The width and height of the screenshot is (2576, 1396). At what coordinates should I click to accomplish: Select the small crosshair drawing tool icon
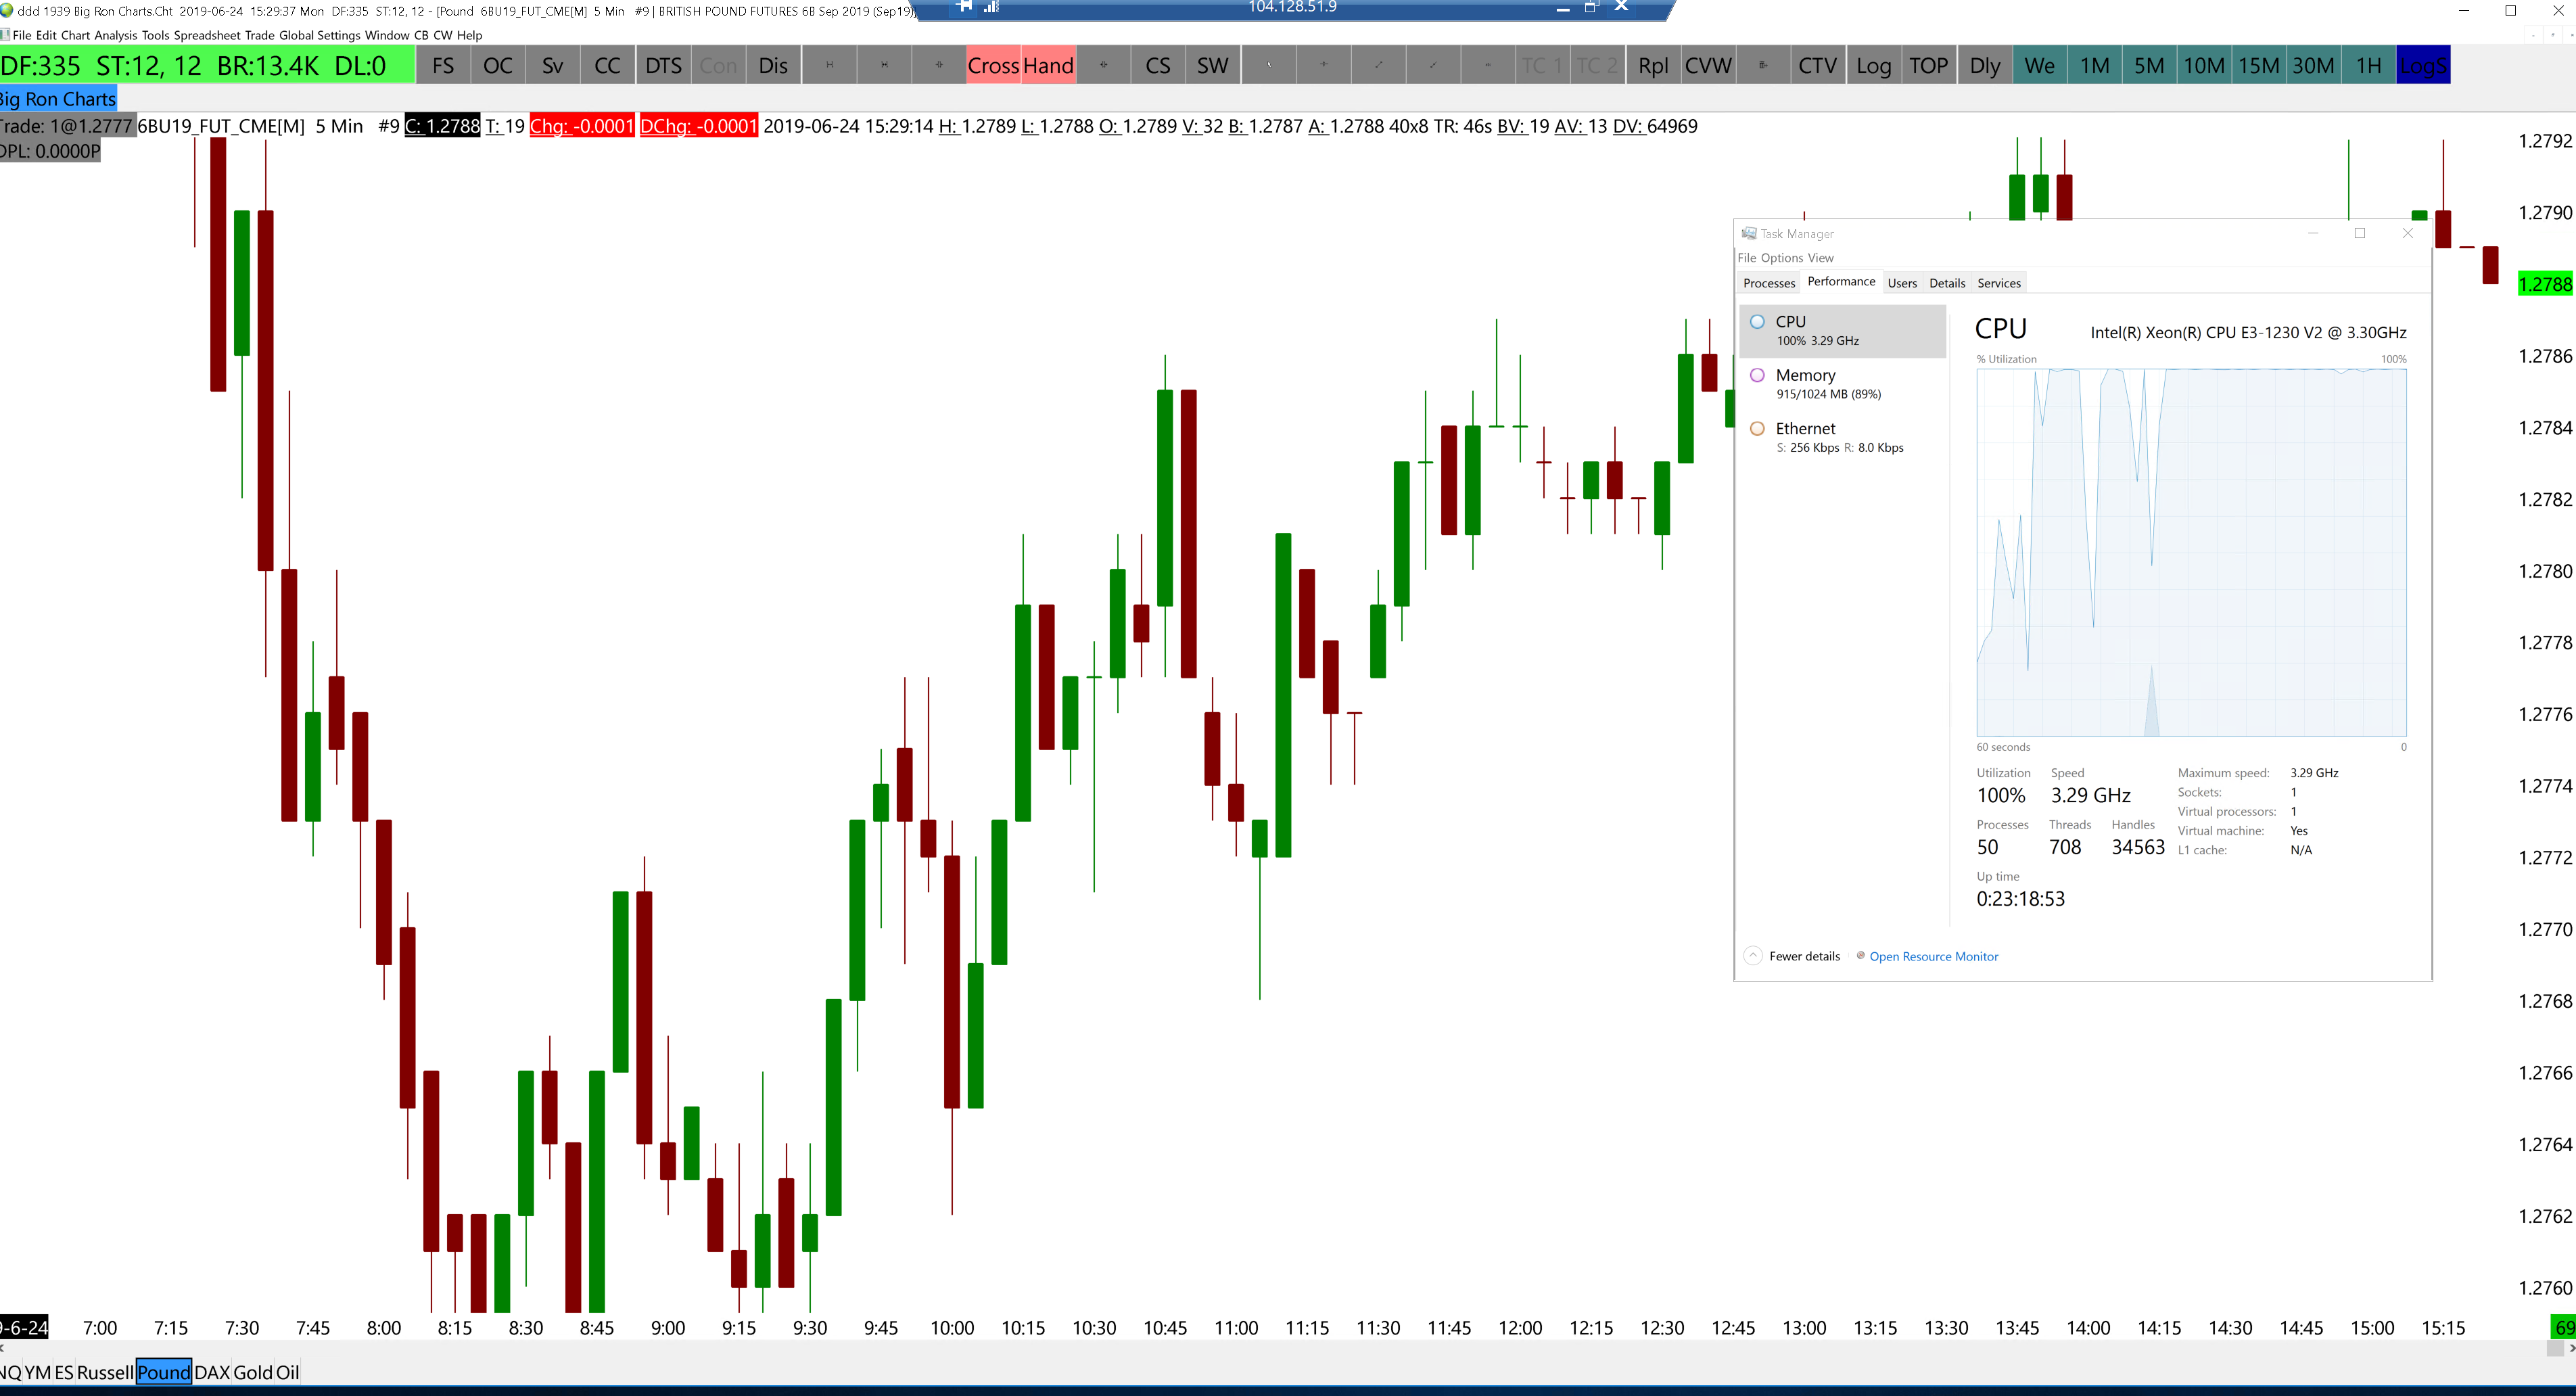[x=1323, y=66]
